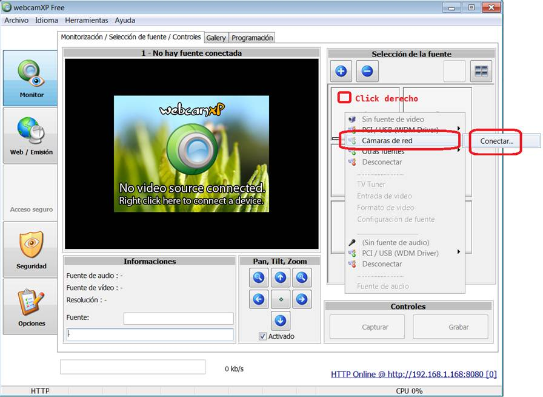Disable the Activado pan-tilt checkbox
The height and width of the screenshot is (397, 543).
pyautogui.click(x=263, y=336)
